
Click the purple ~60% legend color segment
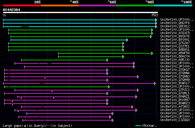point(97,5)
